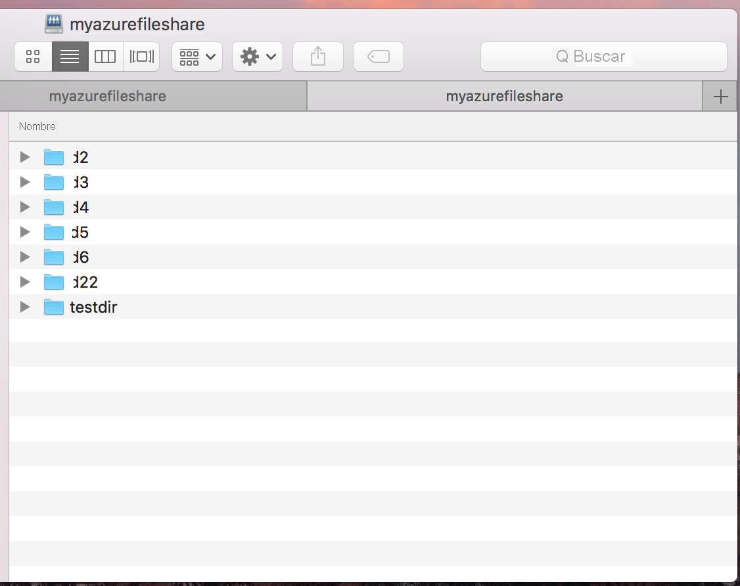The image size is (740, 586).
Task: Click the network share icon in title bar
Action: (x=54, y=24)
